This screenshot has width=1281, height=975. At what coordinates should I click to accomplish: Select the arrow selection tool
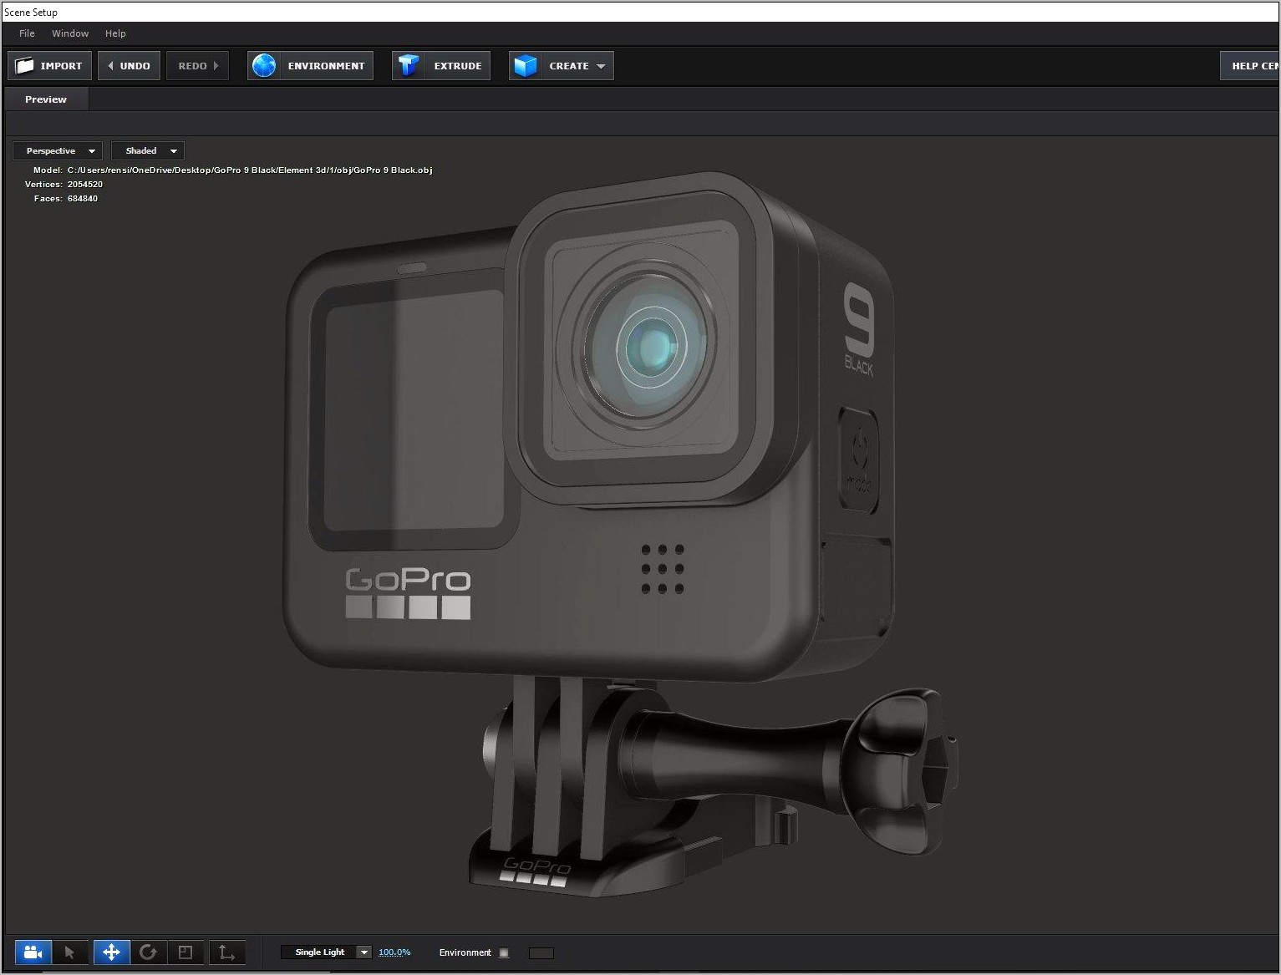[70, 952]
